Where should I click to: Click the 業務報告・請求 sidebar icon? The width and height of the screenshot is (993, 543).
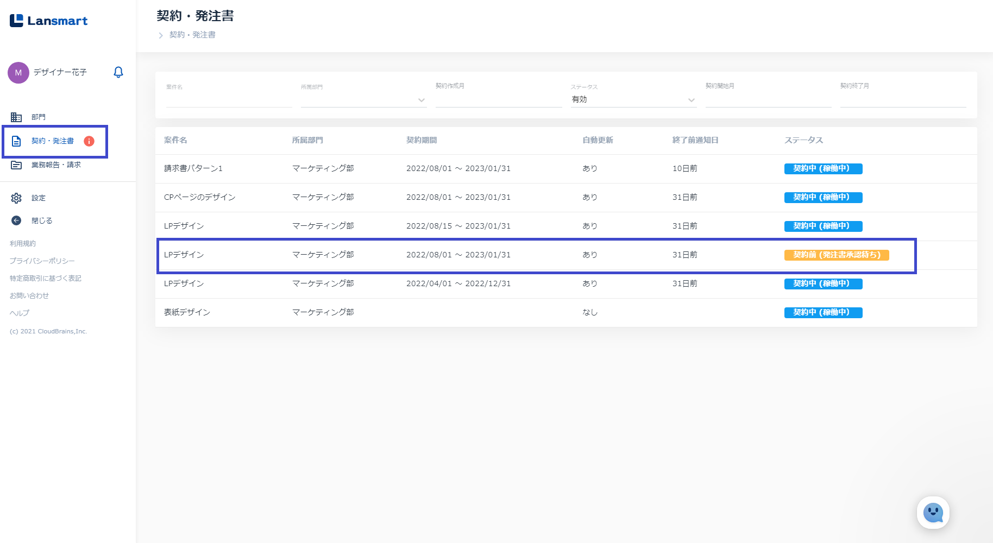click(x=16, y=165)
